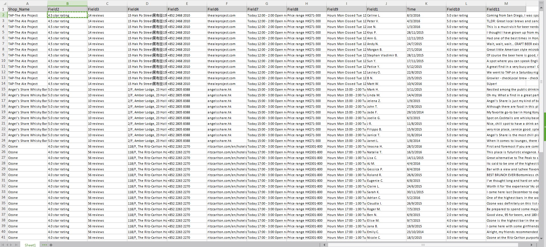The image size is (546, 247).
Task: Click the horizontal scrollbar right arrow
Action: tap(531, 245)
